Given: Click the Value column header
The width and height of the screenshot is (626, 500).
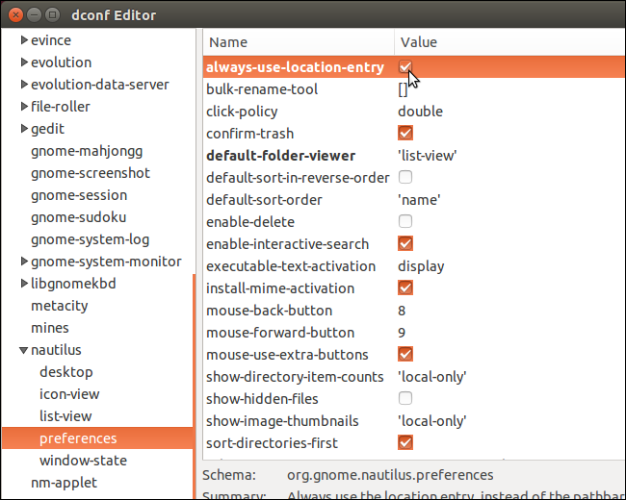Looking at the screenshot, I should click(x=509, y=42).
